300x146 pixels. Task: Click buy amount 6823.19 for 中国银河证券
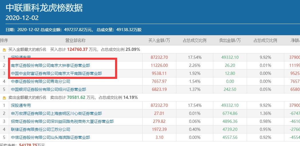pyautogui.click(x=159, y=89)
